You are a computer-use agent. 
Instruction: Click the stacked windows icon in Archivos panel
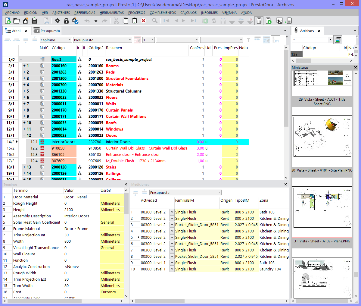click(338, 40)
